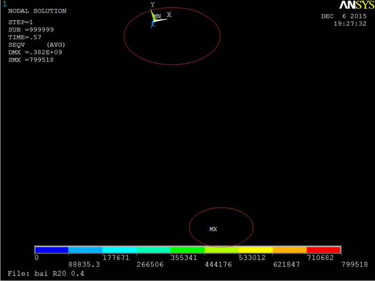
Task: Select the X axis triad label
Action: (x=169, y=15)
